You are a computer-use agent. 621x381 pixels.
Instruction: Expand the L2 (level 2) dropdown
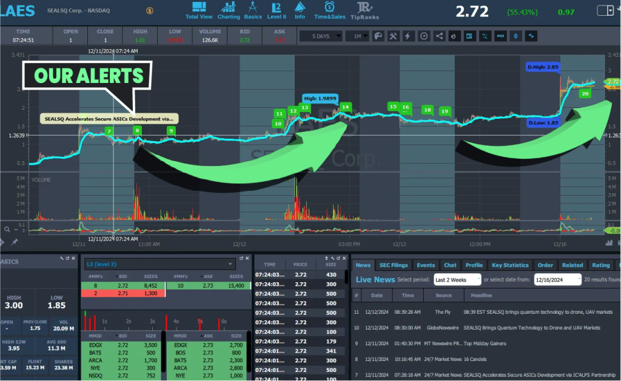pyautogui.click(x=159, y=264)
